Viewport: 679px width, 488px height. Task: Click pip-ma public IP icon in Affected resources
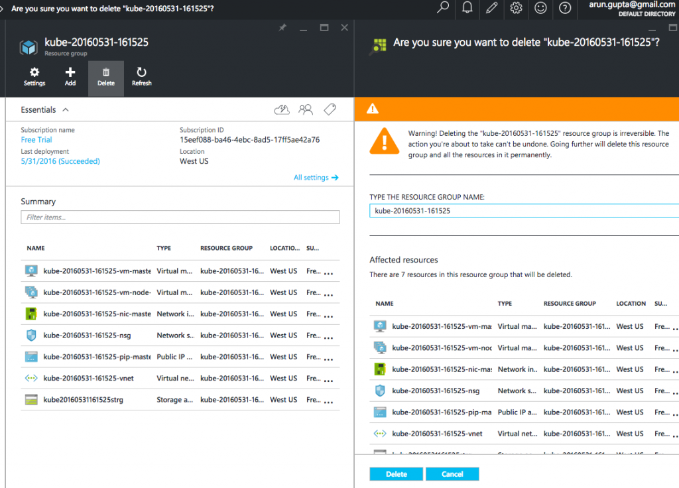point(380,412)
